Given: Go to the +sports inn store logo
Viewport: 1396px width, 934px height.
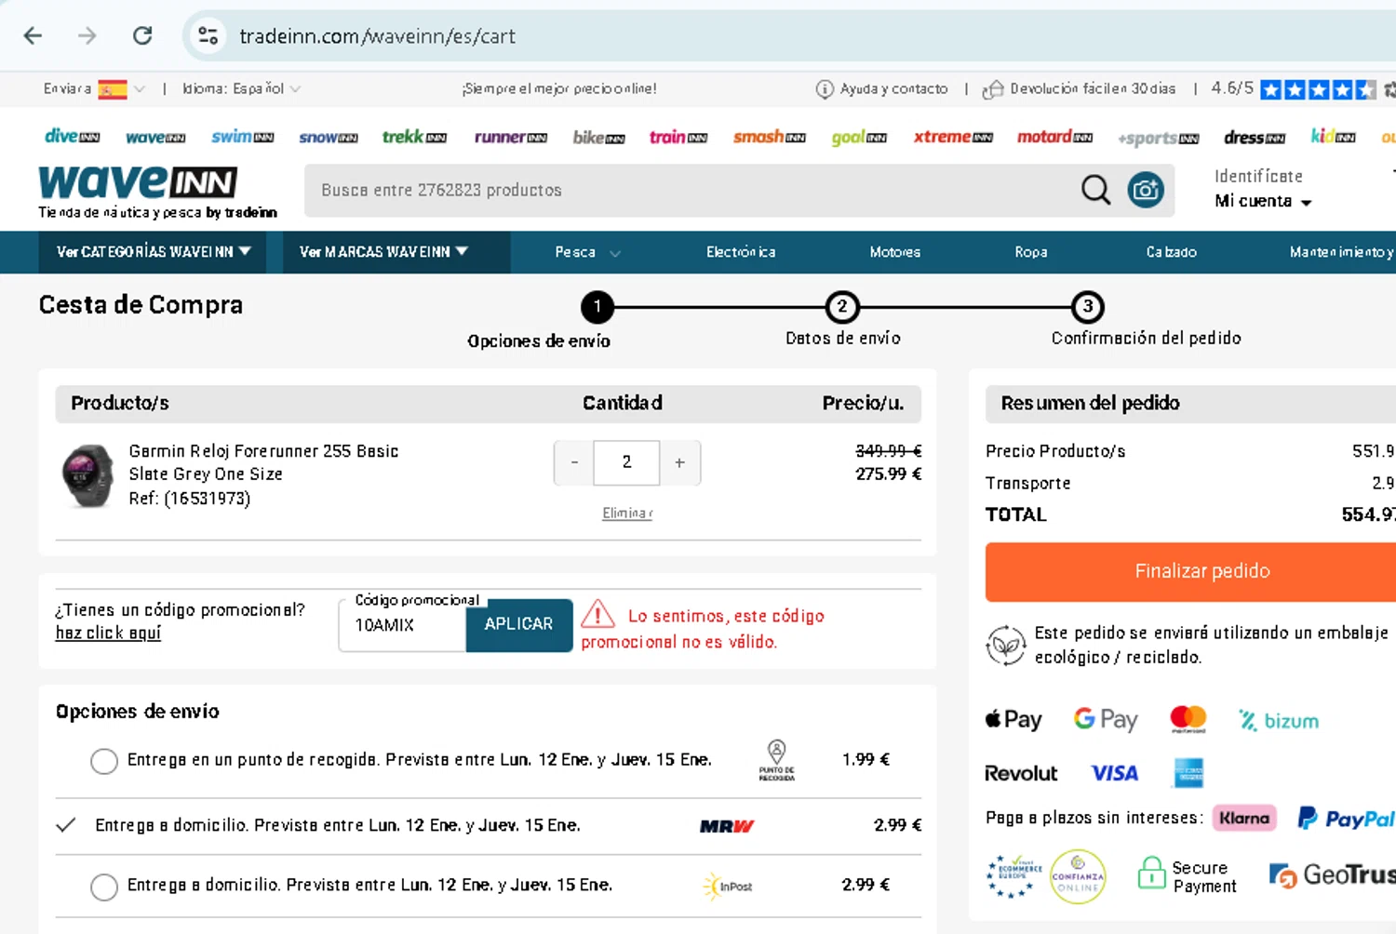Looking at the screenshot, I should point(1159,138).
